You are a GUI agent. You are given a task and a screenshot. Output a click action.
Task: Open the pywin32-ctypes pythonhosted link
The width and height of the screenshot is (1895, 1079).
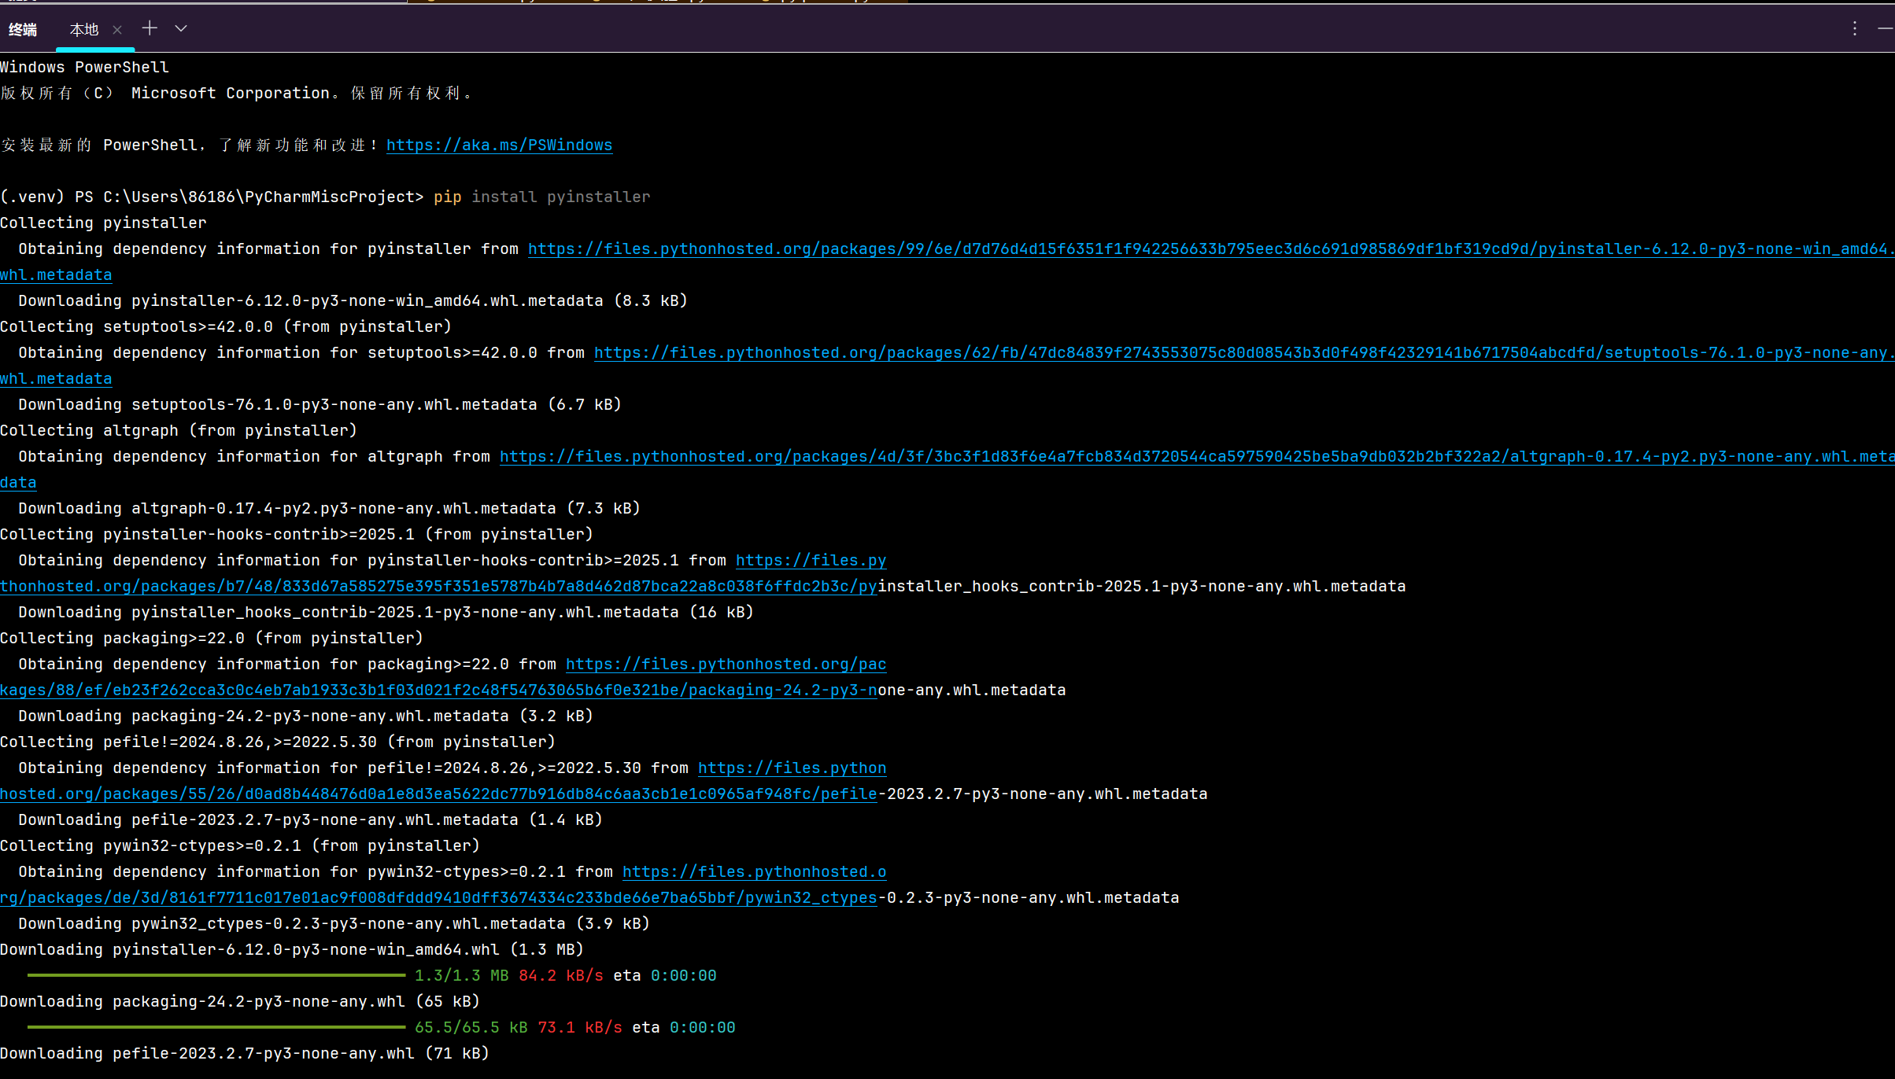coord(754,872)
